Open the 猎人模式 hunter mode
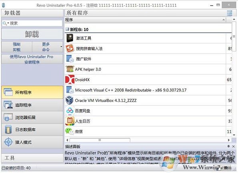Screen dimensions: 238x173 click(x=32, y=142)
